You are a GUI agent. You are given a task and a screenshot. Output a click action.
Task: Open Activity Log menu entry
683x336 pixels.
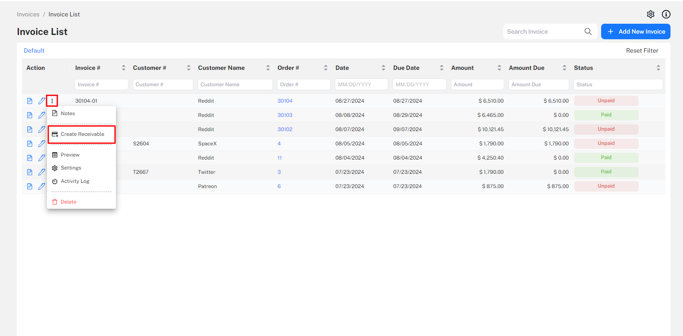pos(81,181)
